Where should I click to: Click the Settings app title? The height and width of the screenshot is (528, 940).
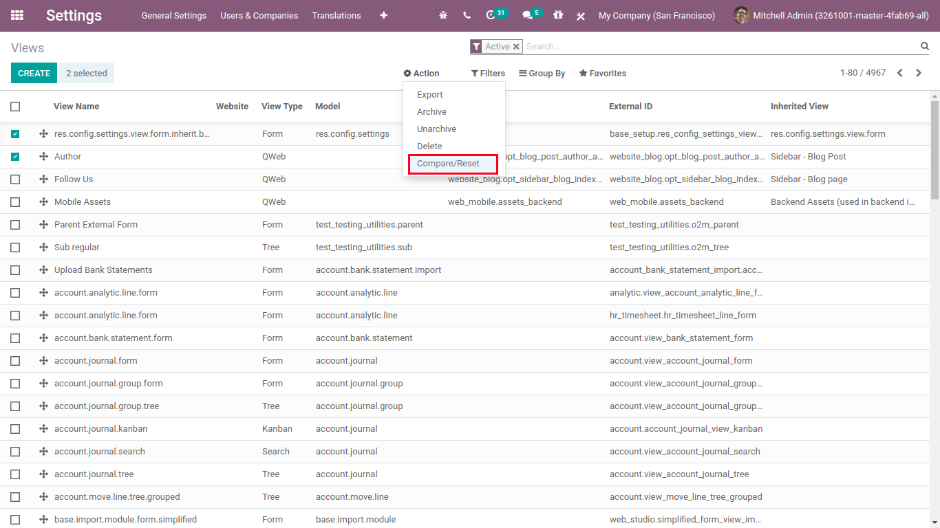tap(74, 15)
